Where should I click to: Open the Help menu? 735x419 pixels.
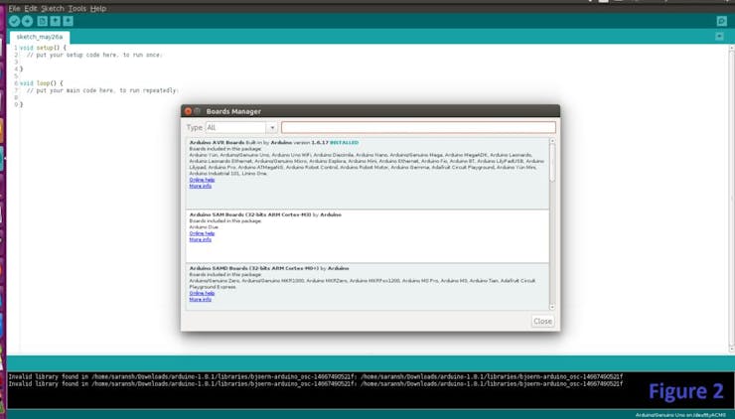point(98,8)
